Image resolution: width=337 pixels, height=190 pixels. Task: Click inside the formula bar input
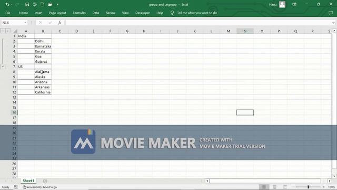[198, 23]
